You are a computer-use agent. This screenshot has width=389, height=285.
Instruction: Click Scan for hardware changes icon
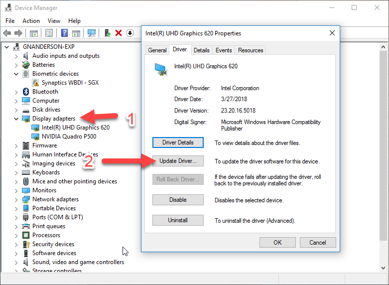tap(92, 33)
